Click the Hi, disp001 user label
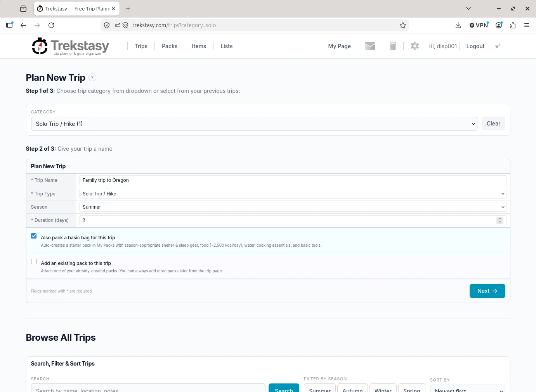Screen dimensions: 536x392 [x=442, y=46]
